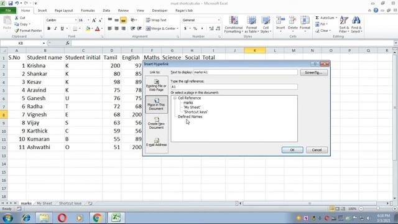Viewport: 398px width, 224px height.
Task: Open the File tab
Action: [8, 11]
